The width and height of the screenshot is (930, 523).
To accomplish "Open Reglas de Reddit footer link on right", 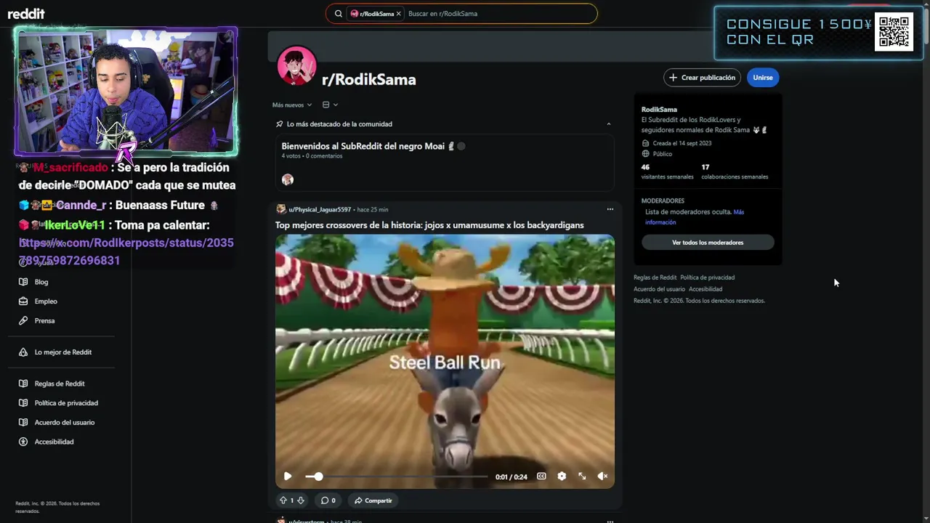I will tap(655, 277).
